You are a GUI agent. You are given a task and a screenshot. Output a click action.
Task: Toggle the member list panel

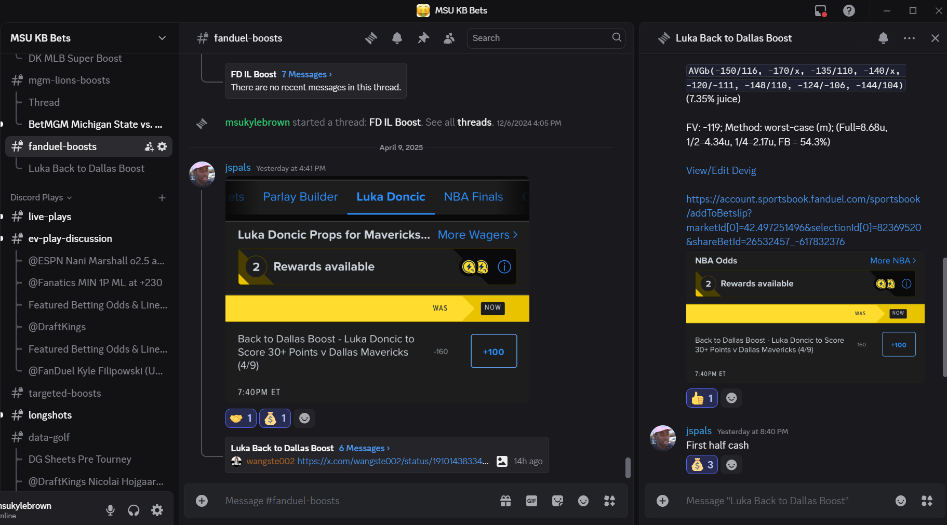[x=449, y=38]
